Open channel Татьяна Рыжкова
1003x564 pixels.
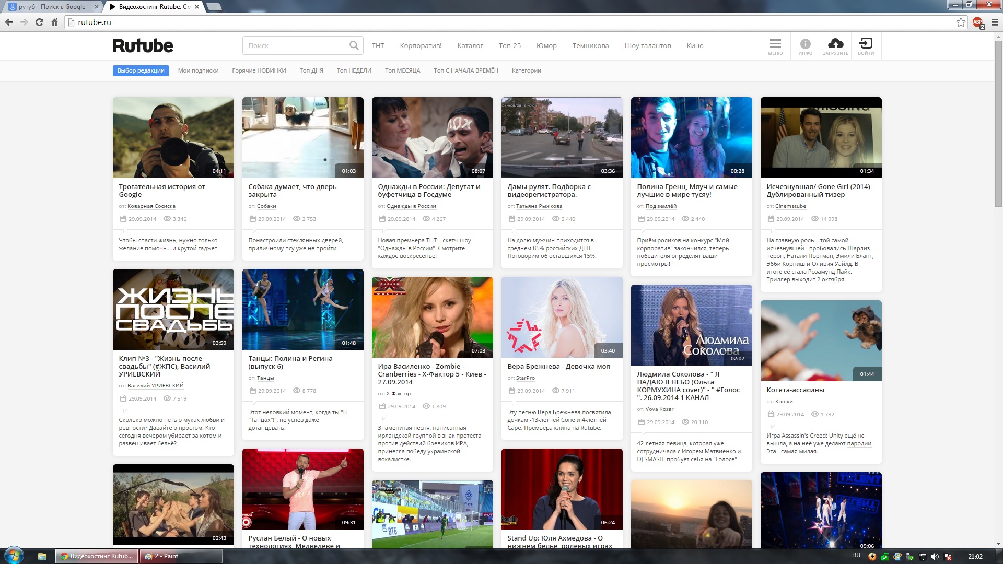(539, 206)
